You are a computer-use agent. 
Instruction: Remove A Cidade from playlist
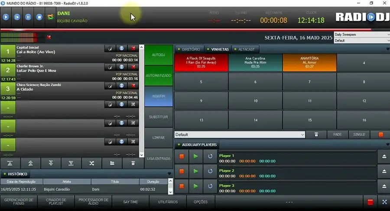click(x=133, y=86)
